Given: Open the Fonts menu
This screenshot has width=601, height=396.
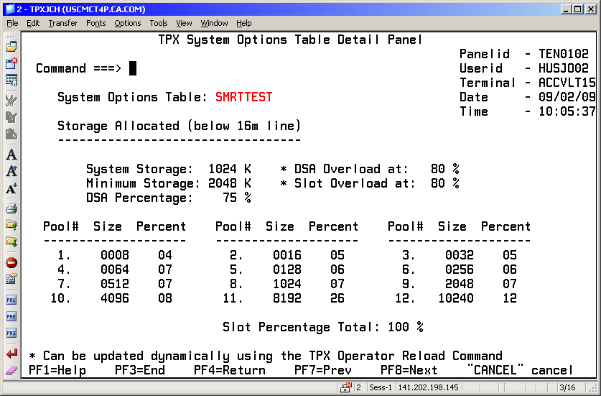Looking at the screenshot, I should point(95,23).
